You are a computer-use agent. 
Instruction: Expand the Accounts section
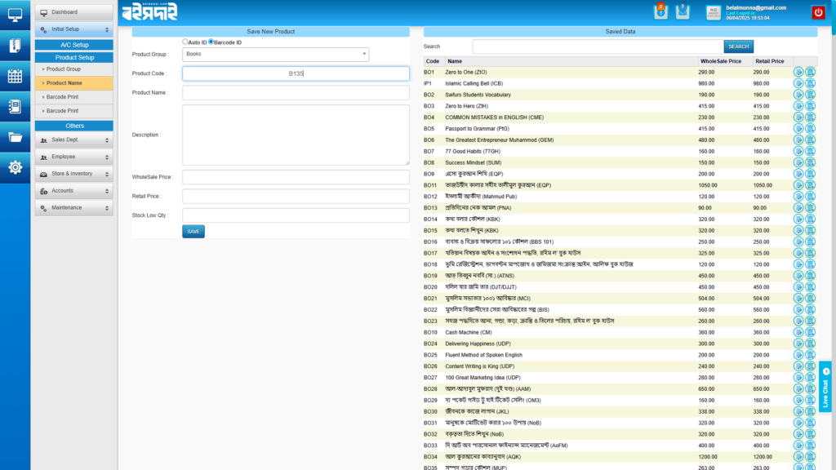73,191
